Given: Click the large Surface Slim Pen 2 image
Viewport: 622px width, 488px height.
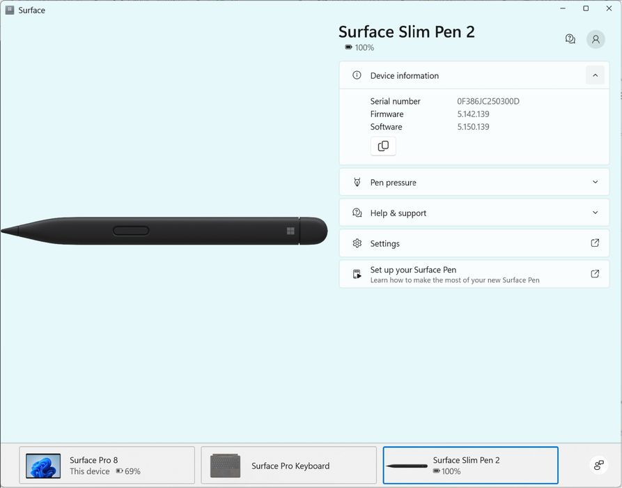Looking at the screenshot, I should (164, 231).
